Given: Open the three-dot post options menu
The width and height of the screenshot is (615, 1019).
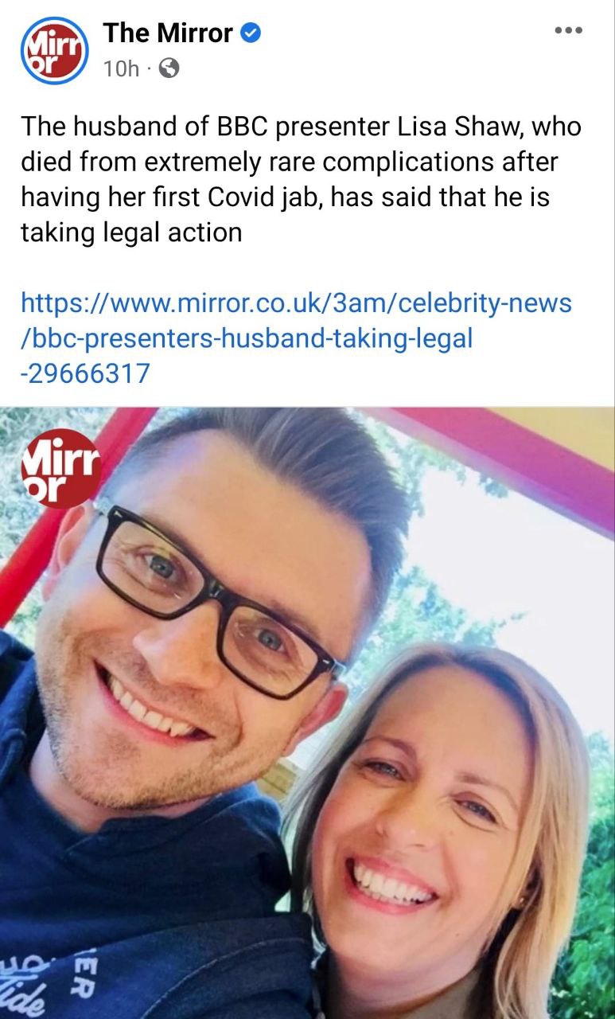Looking at the screenshot, I should point(570,31).
